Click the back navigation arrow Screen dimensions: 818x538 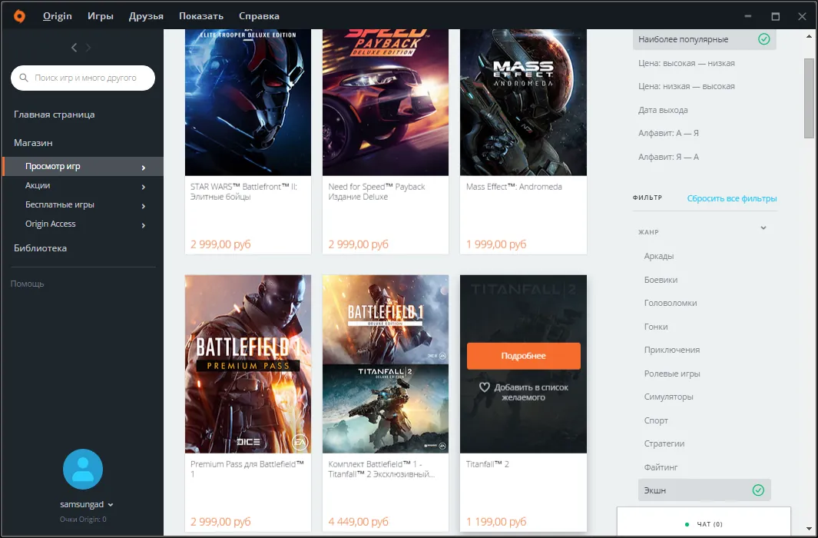(x=75, y=48)
